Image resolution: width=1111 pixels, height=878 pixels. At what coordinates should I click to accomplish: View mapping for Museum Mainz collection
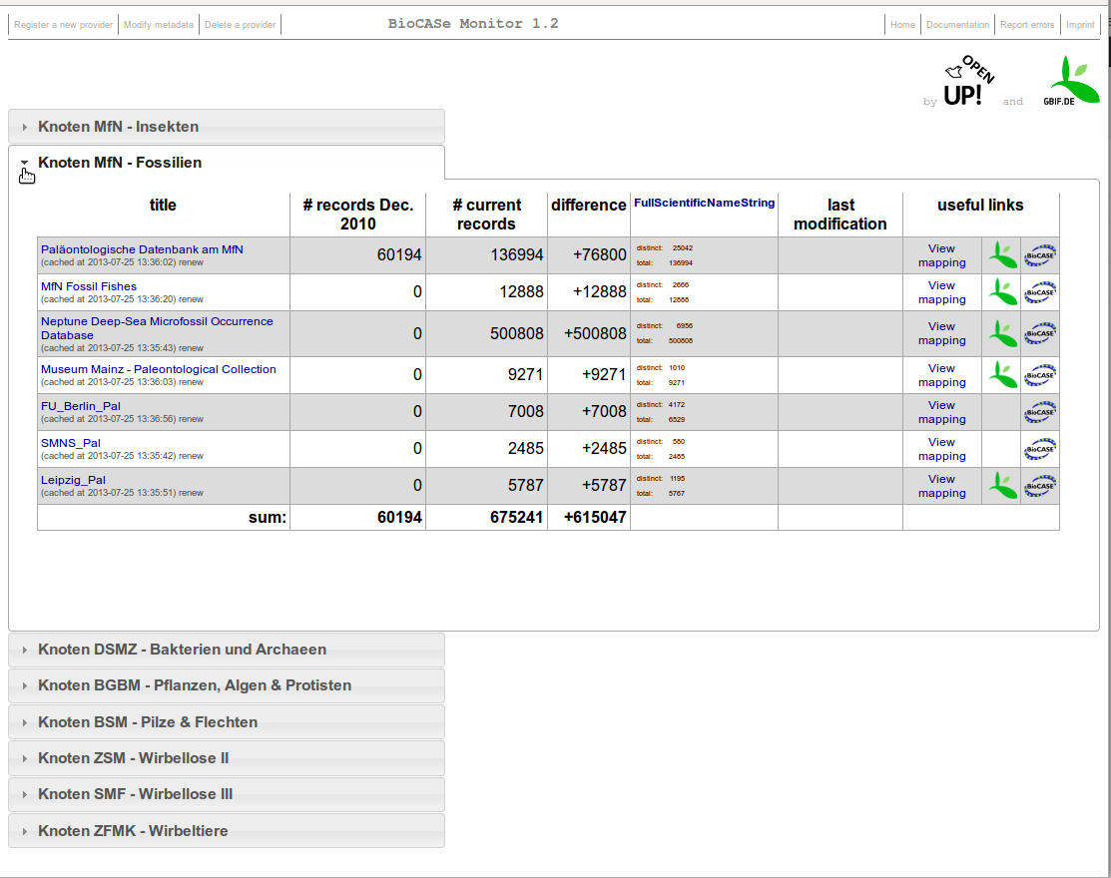[x=941, y=375]
